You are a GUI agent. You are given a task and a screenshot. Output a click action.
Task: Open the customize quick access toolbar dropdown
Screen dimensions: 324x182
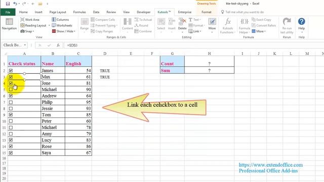[x=47, y=4]
